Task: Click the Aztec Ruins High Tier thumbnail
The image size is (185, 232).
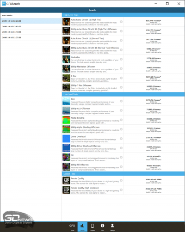Action: [66, 22]
